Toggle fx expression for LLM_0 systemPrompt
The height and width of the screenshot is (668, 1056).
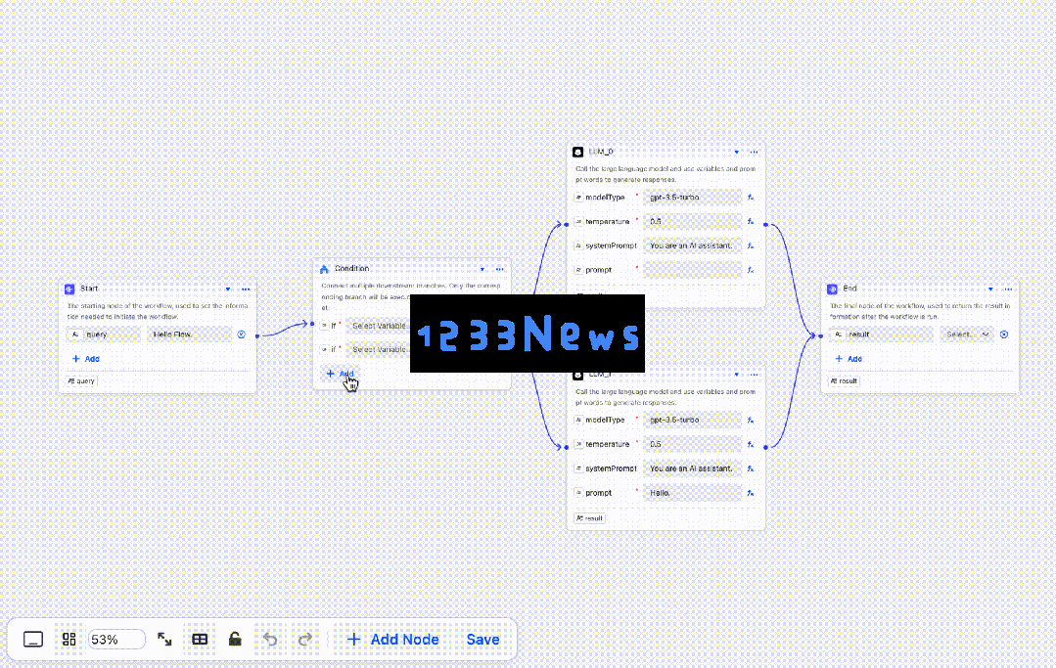pyautogui.click(x=751, y=245)
